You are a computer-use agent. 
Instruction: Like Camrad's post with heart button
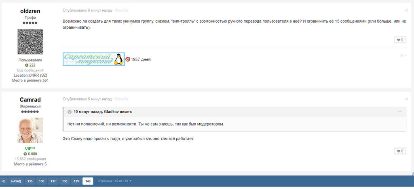pyautogui.click(x=400, y=151)
